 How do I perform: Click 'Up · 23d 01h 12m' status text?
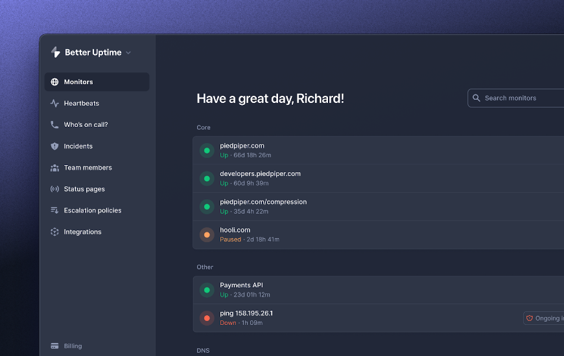(x=245, y=295)
